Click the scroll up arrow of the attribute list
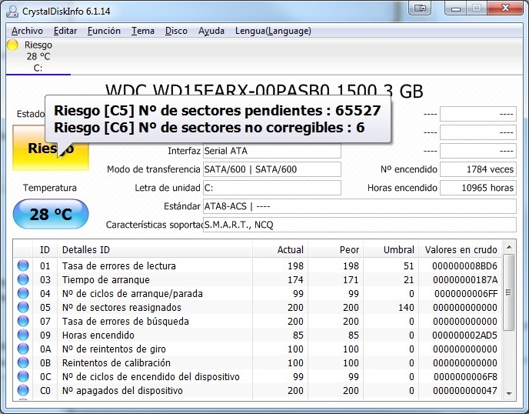529x414 pixels. tap(509, 247)
